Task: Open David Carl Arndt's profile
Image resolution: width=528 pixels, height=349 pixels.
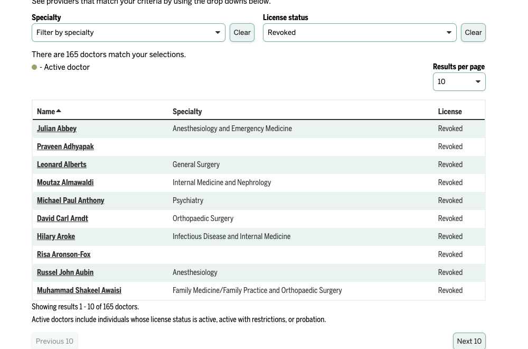Action: coord(62,218)
